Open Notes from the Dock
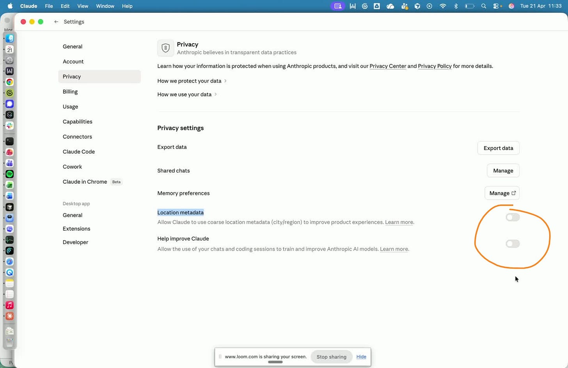Screen dimensions: 568x368 [10, 283]
